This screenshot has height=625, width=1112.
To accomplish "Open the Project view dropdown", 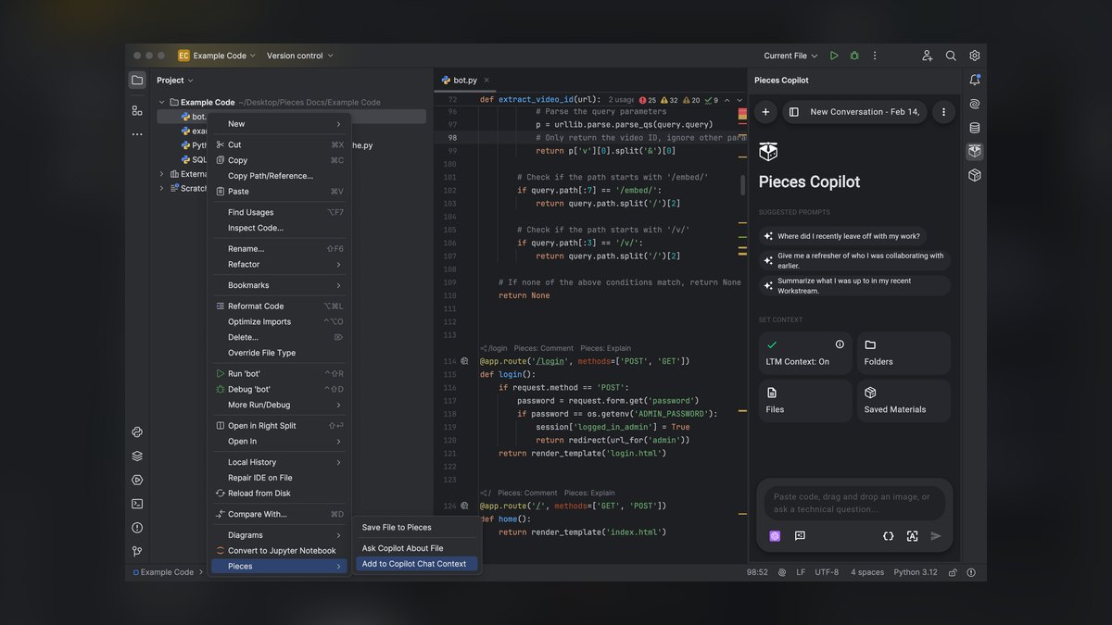I will tap(175, 81).
